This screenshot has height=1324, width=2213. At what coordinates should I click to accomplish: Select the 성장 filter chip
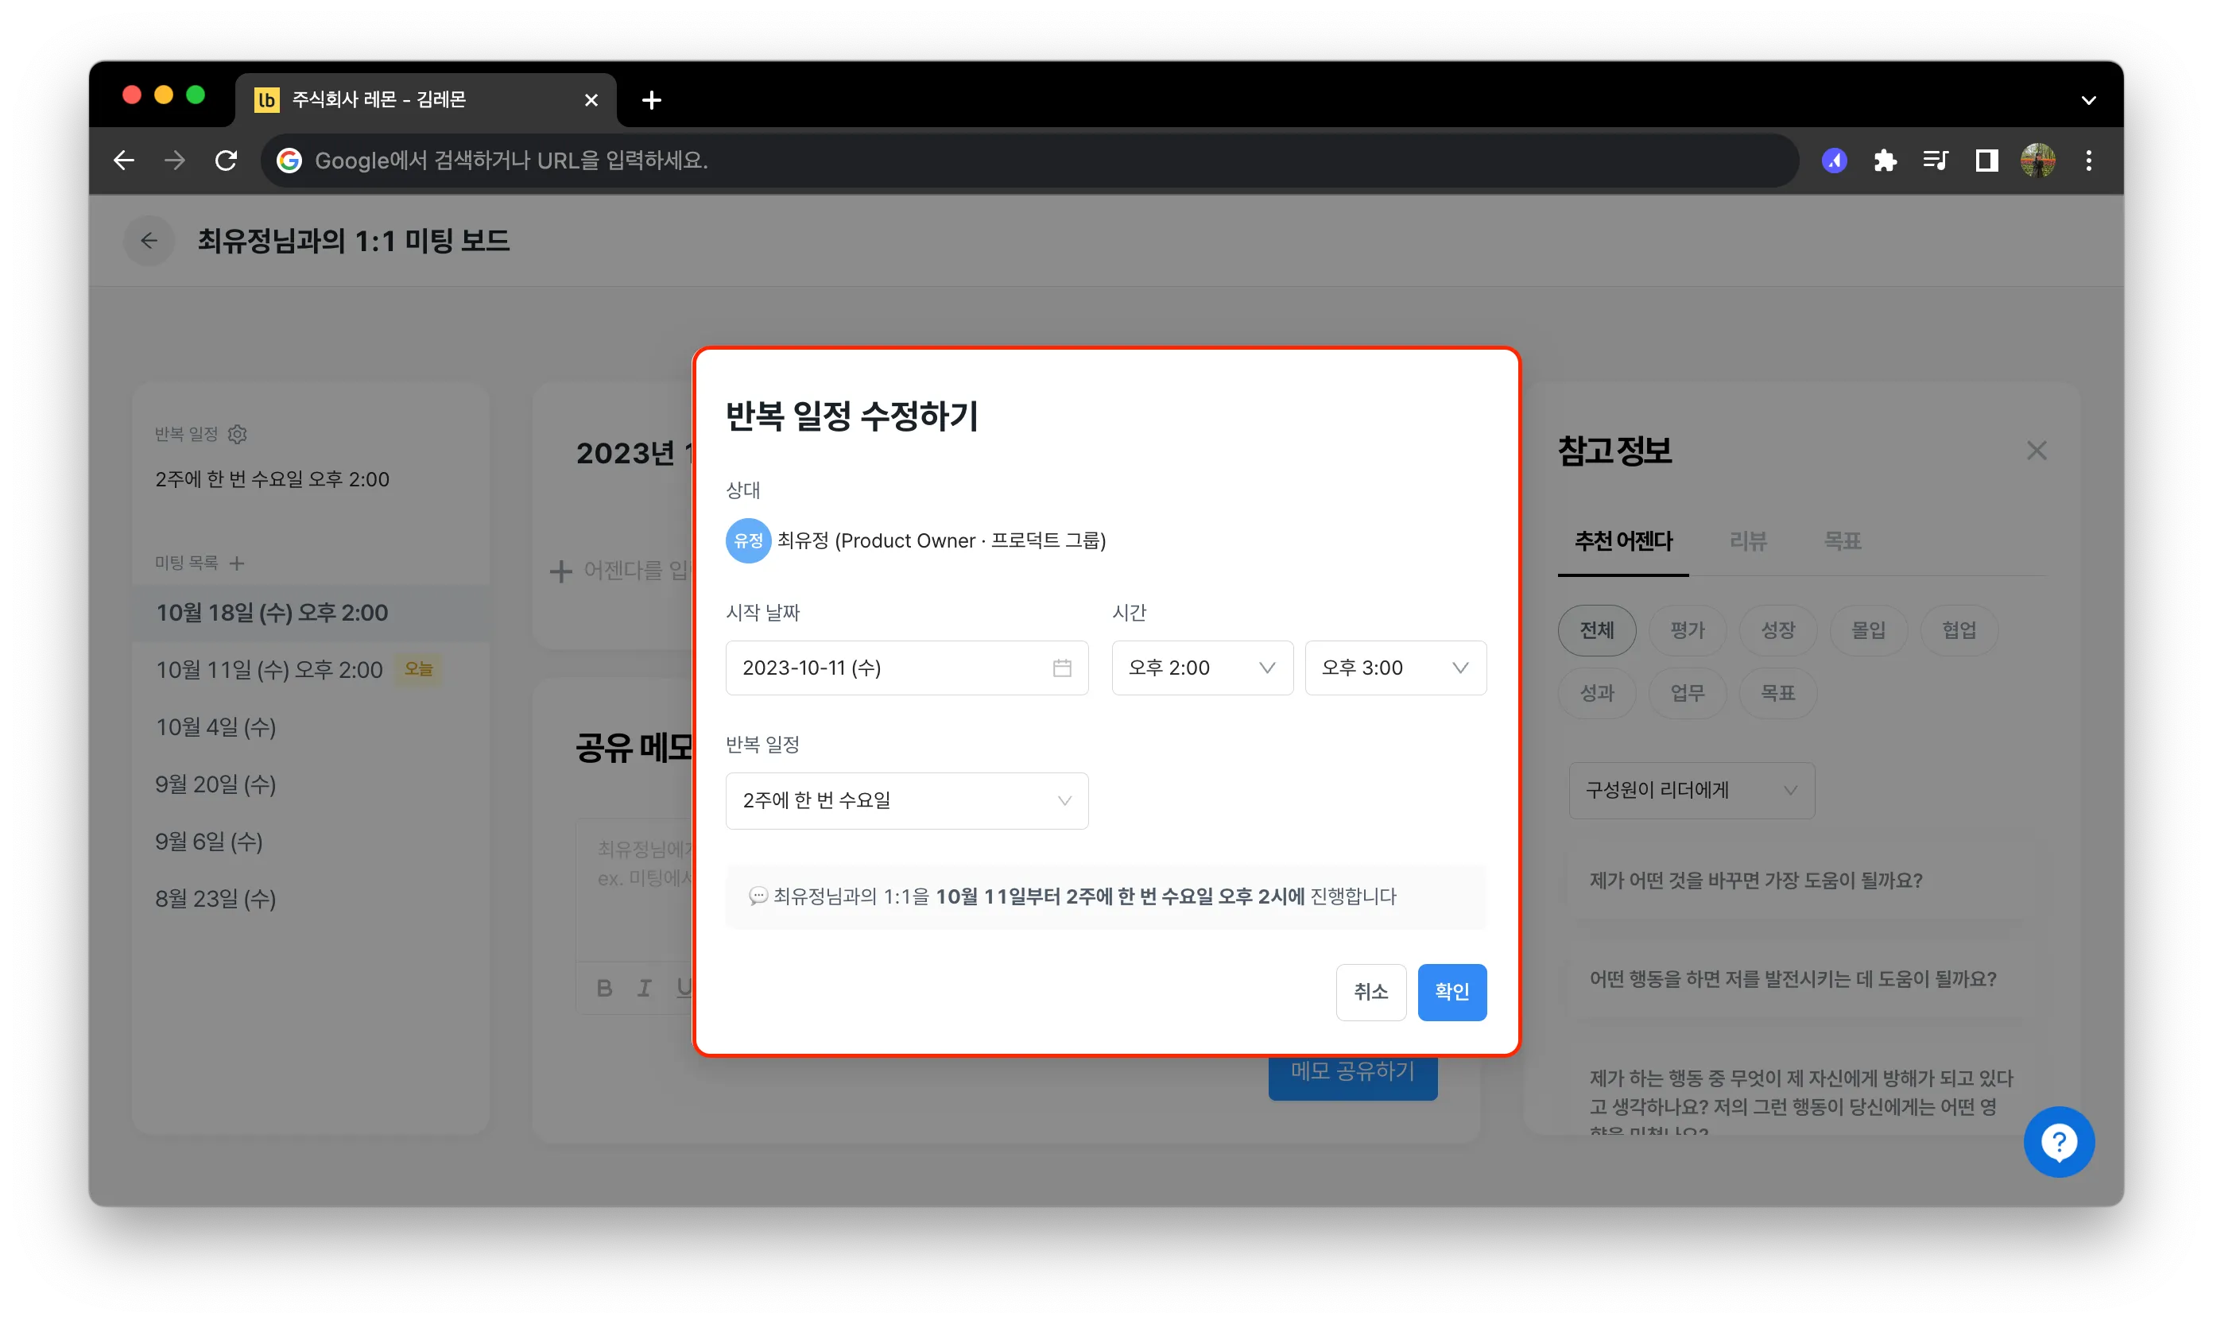(x=1777, y=631)
